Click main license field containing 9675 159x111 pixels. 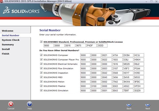coord(81,46)
